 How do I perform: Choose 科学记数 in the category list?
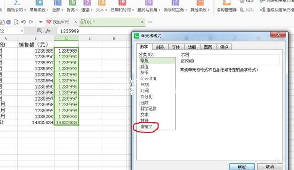coord(157,109)
